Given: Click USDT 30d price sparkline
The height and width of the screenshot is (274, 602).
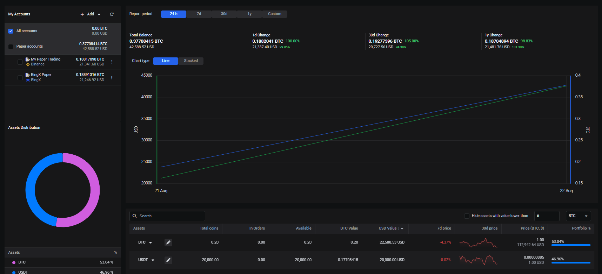Looking at the screenshot, I should coord(479,260).
